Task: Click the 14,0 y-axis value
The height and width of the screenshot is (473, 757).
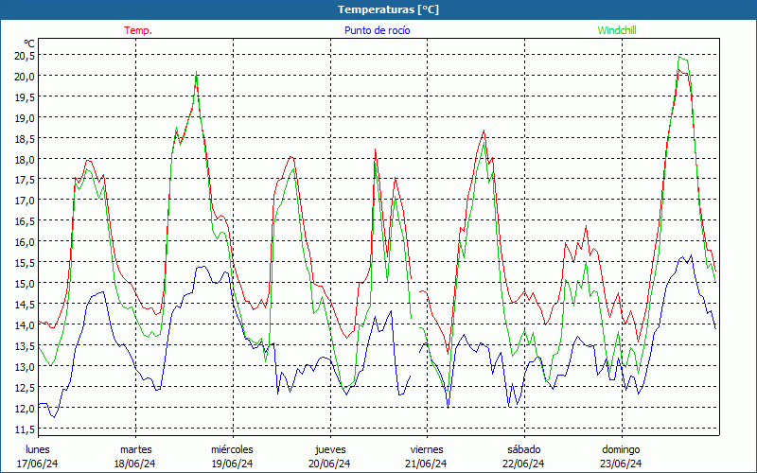Action: (25, 324)
